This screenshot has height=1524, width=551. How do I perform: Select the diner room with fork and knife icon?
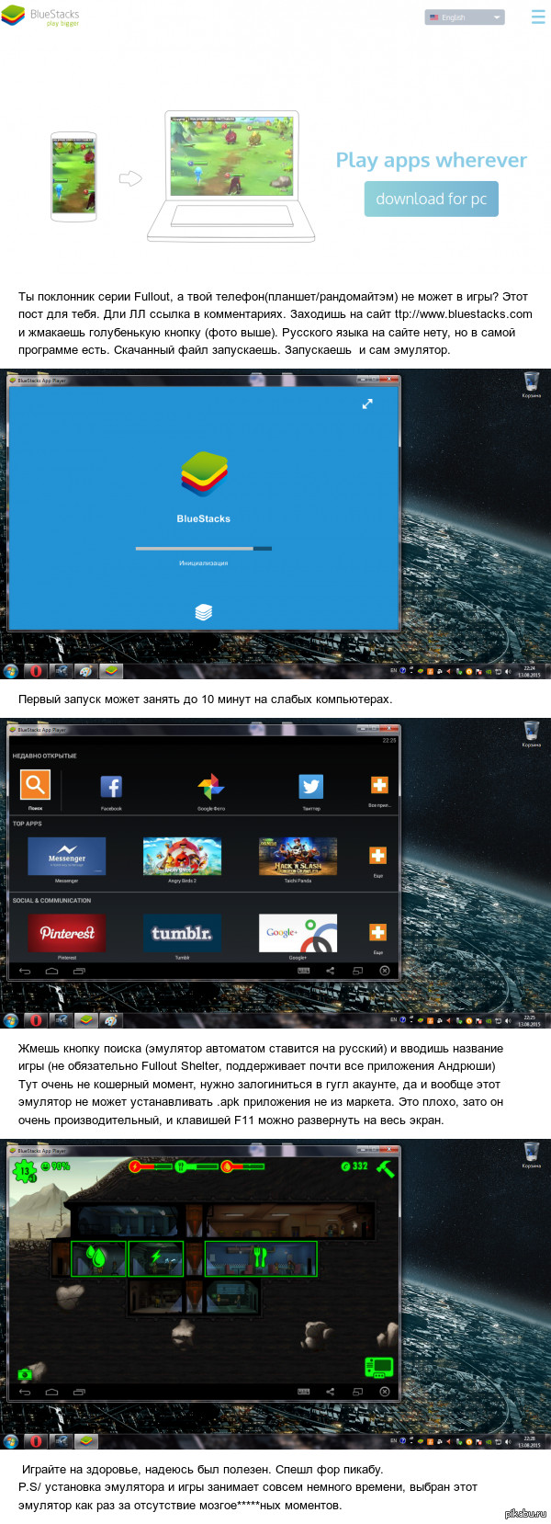coord(261,1258)
